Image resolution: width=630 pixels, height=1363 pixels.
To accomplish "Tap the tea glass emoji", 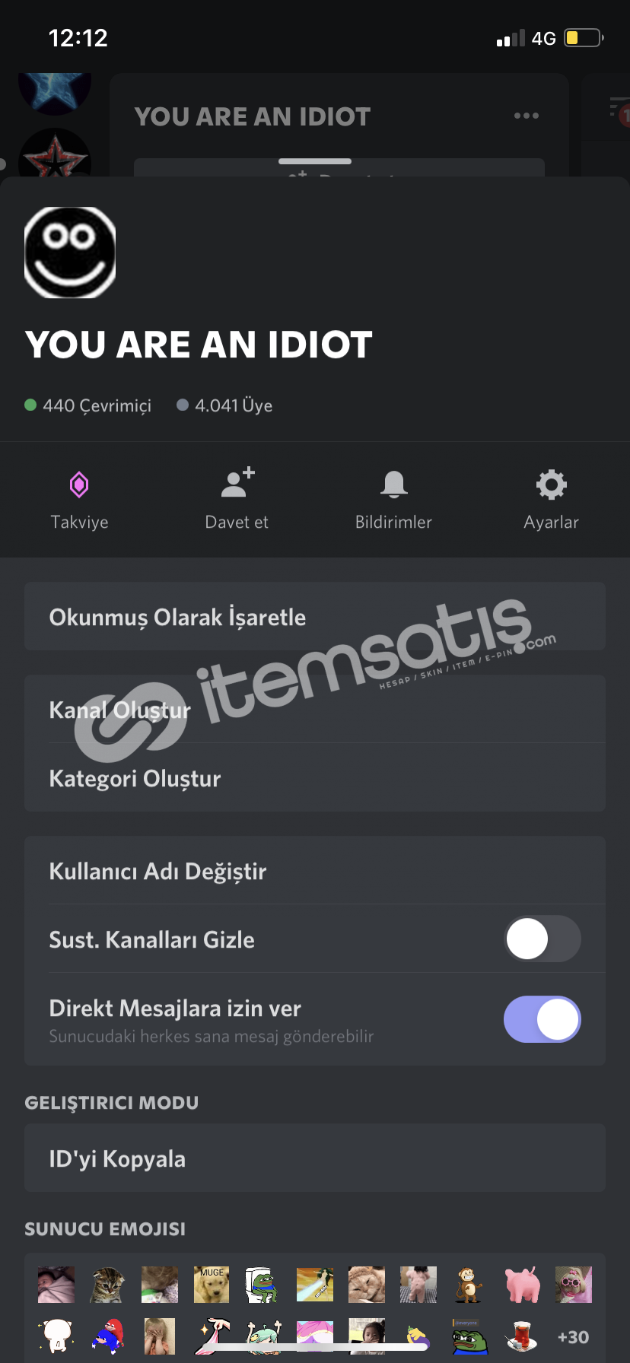I will coord(522,1336).
